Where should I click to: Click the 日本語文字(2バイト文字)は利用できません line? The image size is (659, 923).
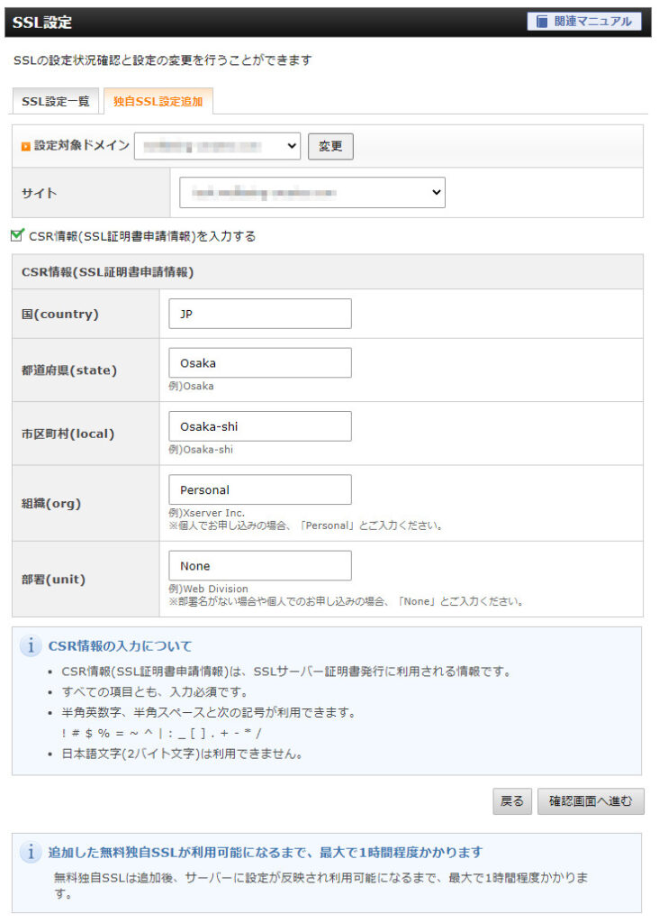tap(182, 754)
